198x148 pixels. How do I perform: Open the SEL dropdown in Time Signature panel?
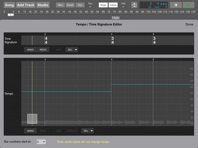tap(72, 50)
